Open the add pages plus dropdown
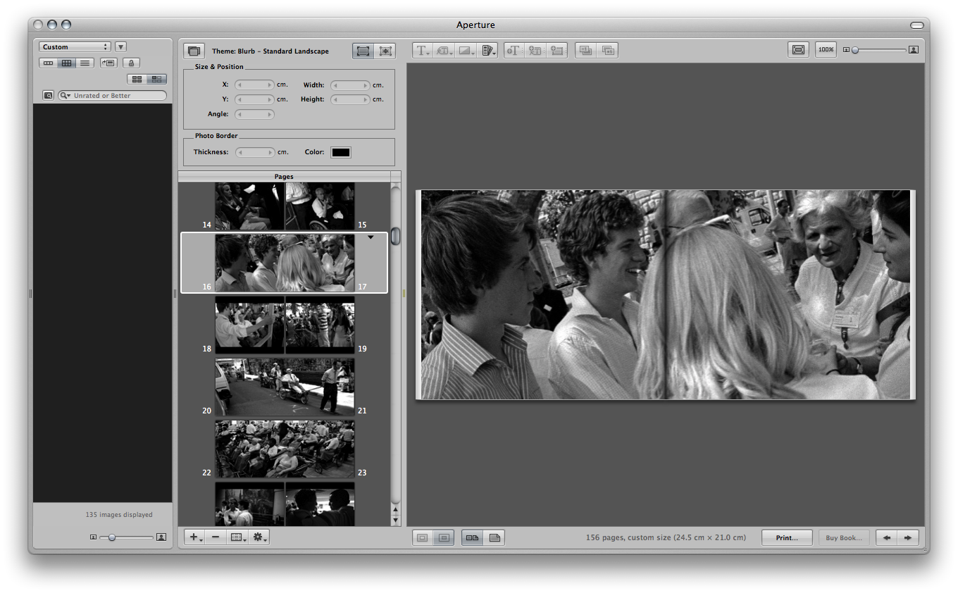 click(x=194, y=537)
